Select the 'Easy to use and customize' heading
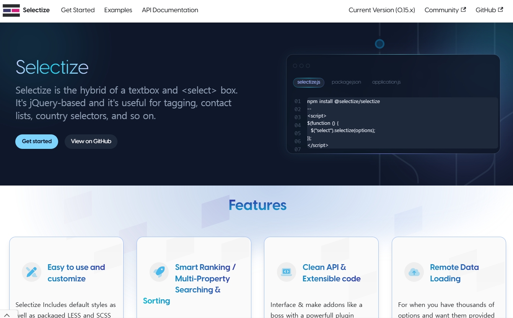 [76, 273]
